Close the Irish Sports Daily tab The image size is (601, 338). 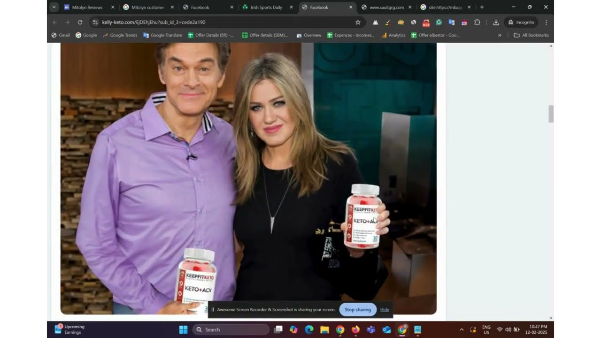(292, 7)
